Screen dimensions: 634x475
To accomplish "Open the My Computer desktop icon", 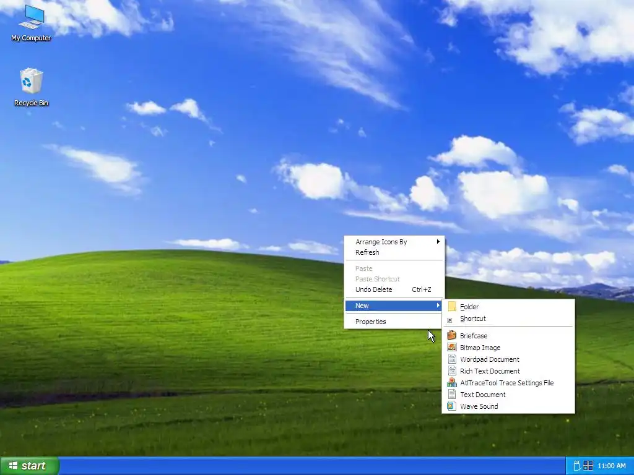I will [31, 23].
